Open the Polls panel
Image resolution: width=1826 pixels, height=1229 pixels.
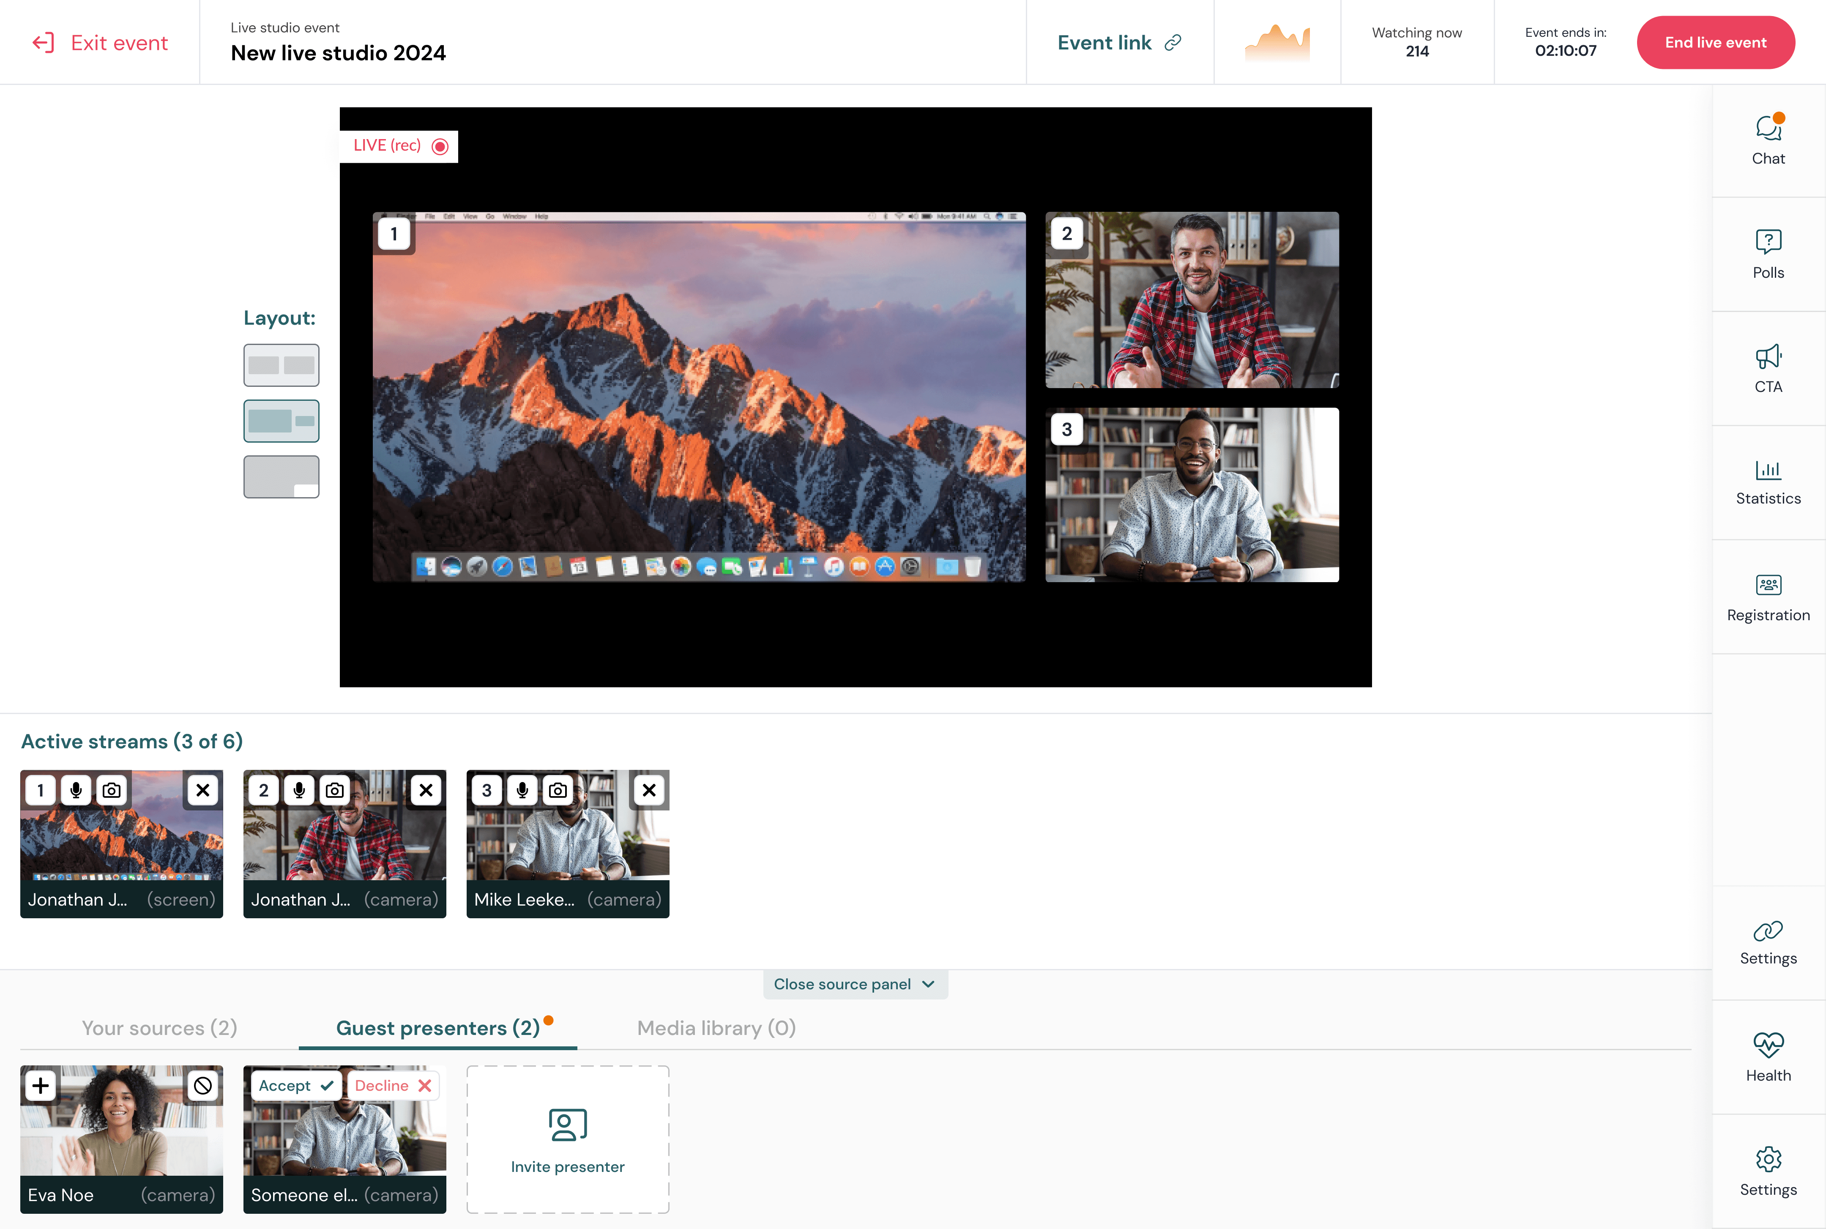1768,255
